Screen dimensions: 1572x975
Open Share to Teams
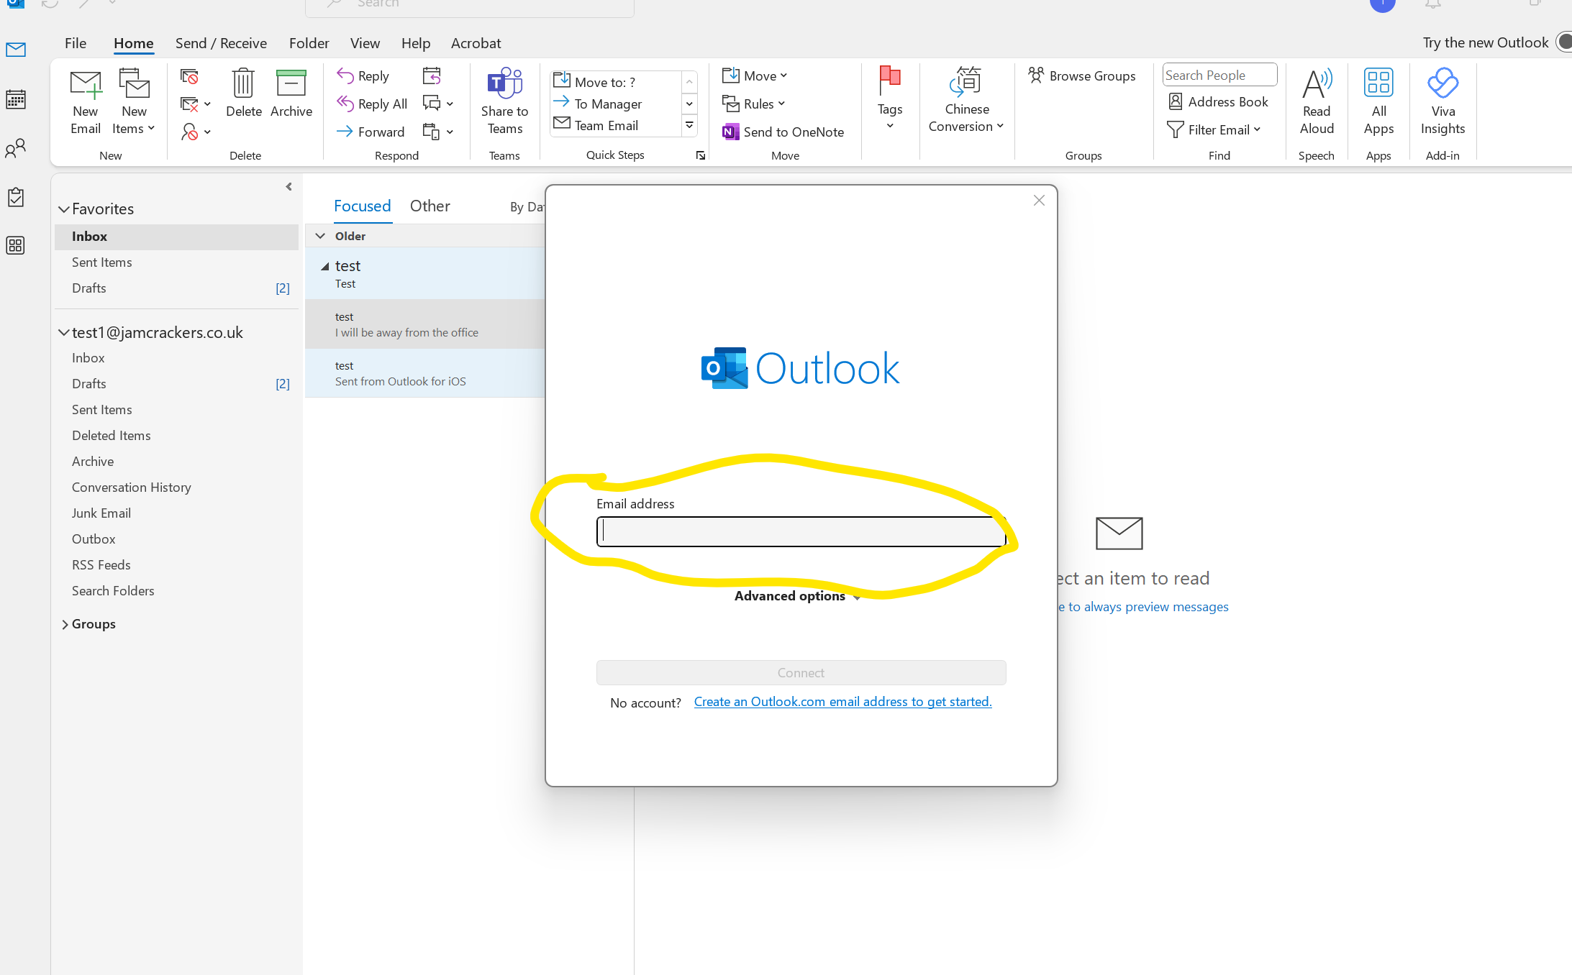(504, 101)
